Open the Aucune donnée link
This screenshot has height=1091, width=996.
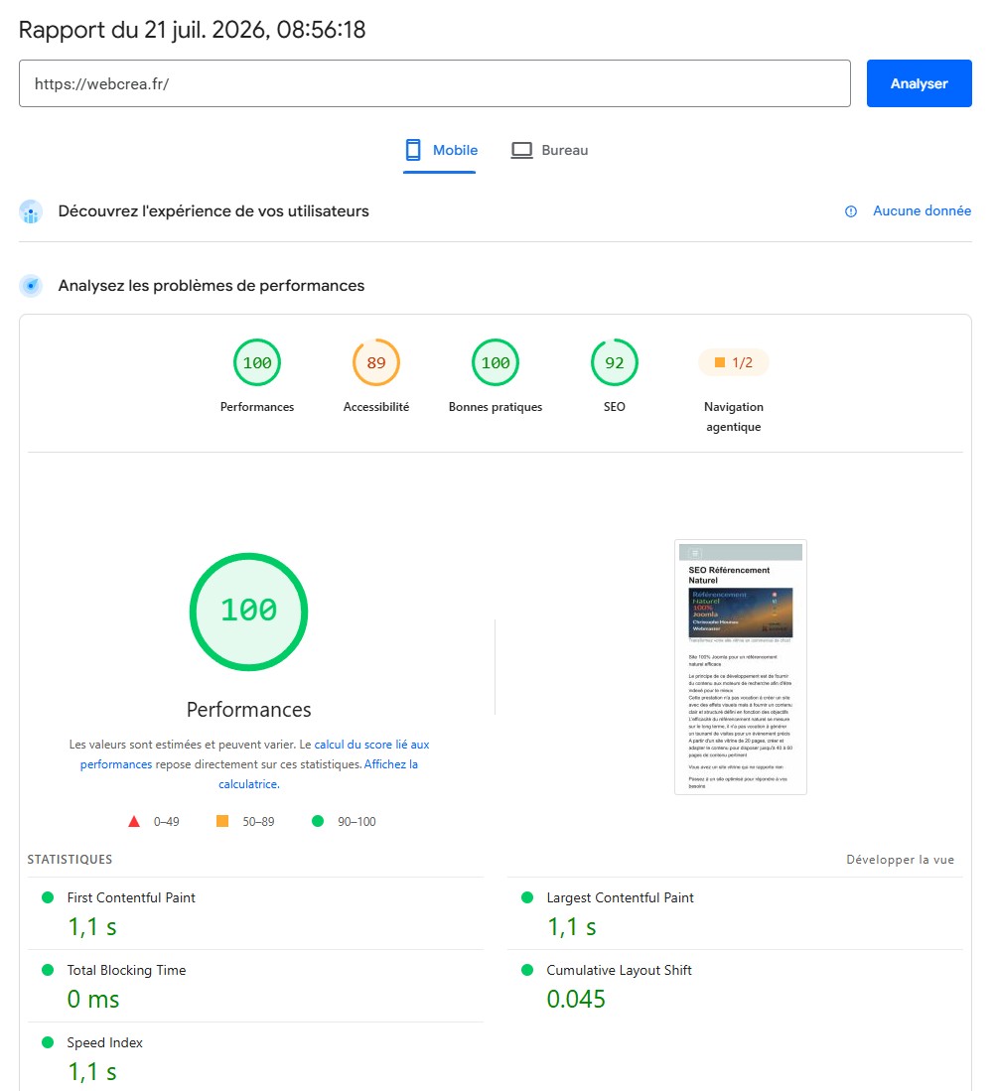click(x=922, y=210)
